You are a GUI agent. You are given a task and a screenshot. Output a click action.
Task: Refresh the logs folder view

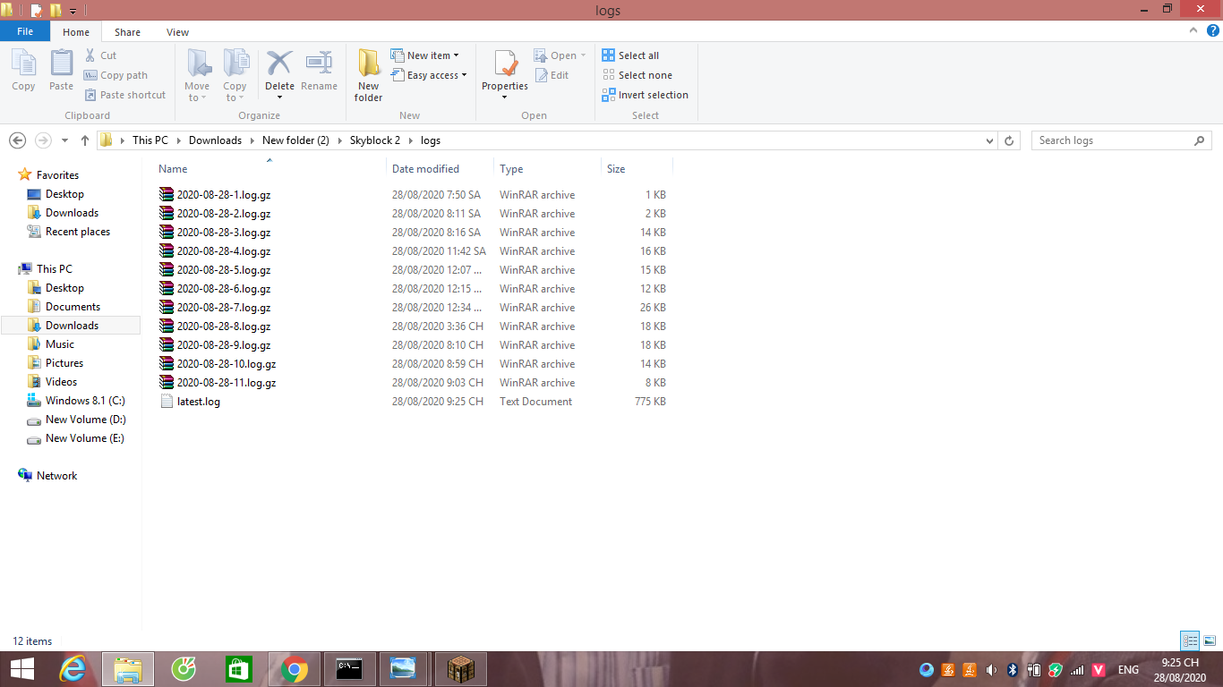[1009, 140]
